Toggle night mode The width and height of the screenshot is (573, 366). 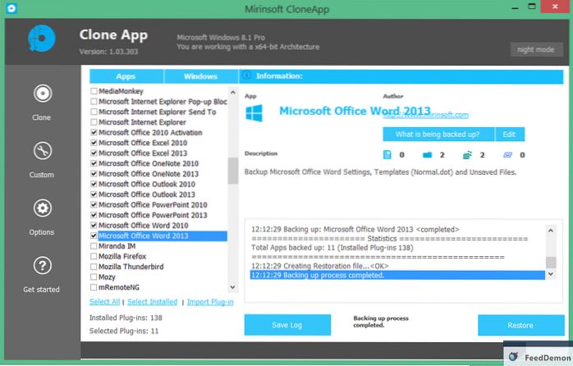click(536, 49)
